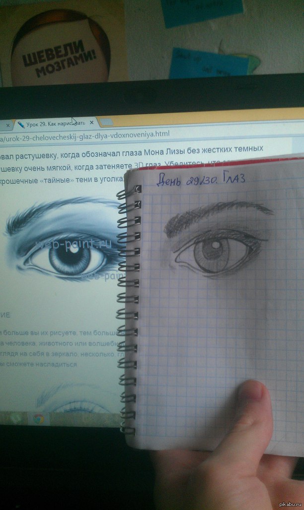
Task: Click the taskbar icon left of Chrome
Action: (x=16, y=418)
